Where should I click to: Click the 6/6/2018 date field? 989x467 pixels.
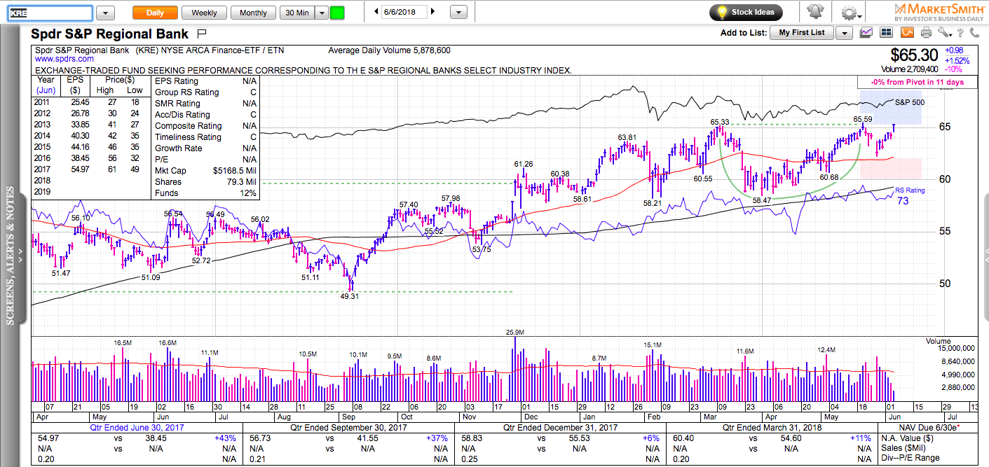(x=404, y=12)
